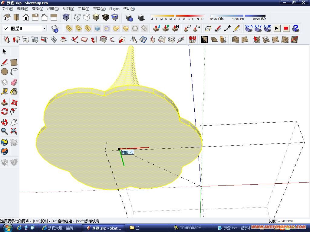Click Vector Push Pull V icon
This screenshot has height=232, width=310.
[166, 28]
